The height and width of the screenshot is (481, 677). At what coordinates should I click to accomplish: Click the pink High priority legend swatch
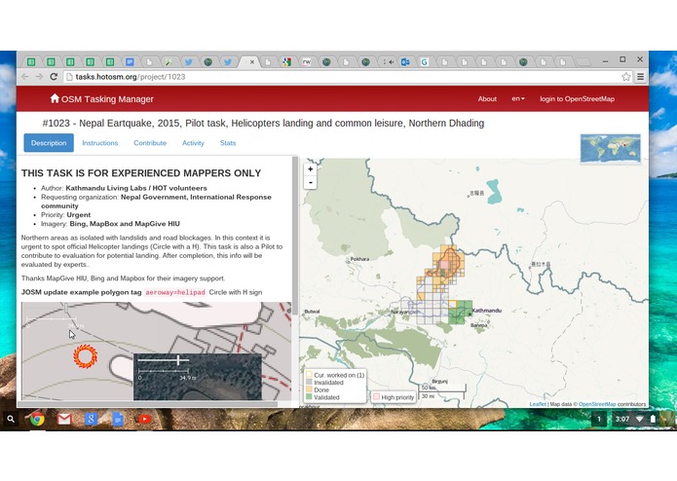coord(376,397)
